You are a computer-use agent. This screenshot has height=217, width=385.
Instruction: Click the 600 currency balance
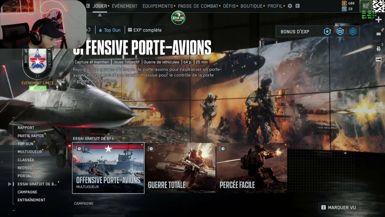point(351,3)
